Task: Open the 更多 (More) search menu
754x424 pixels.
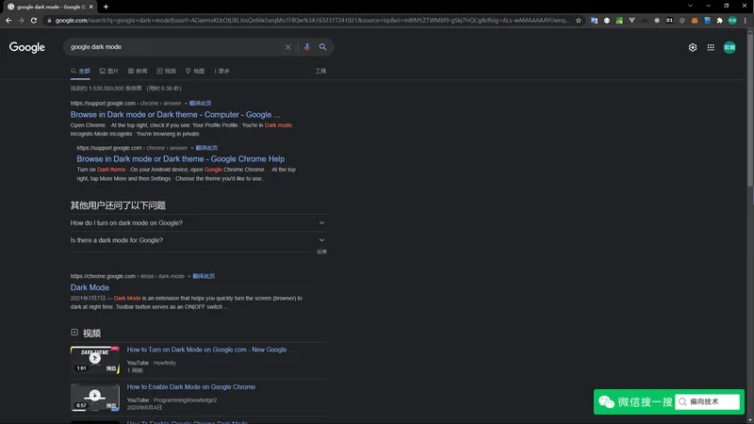Action: point(221,72)
